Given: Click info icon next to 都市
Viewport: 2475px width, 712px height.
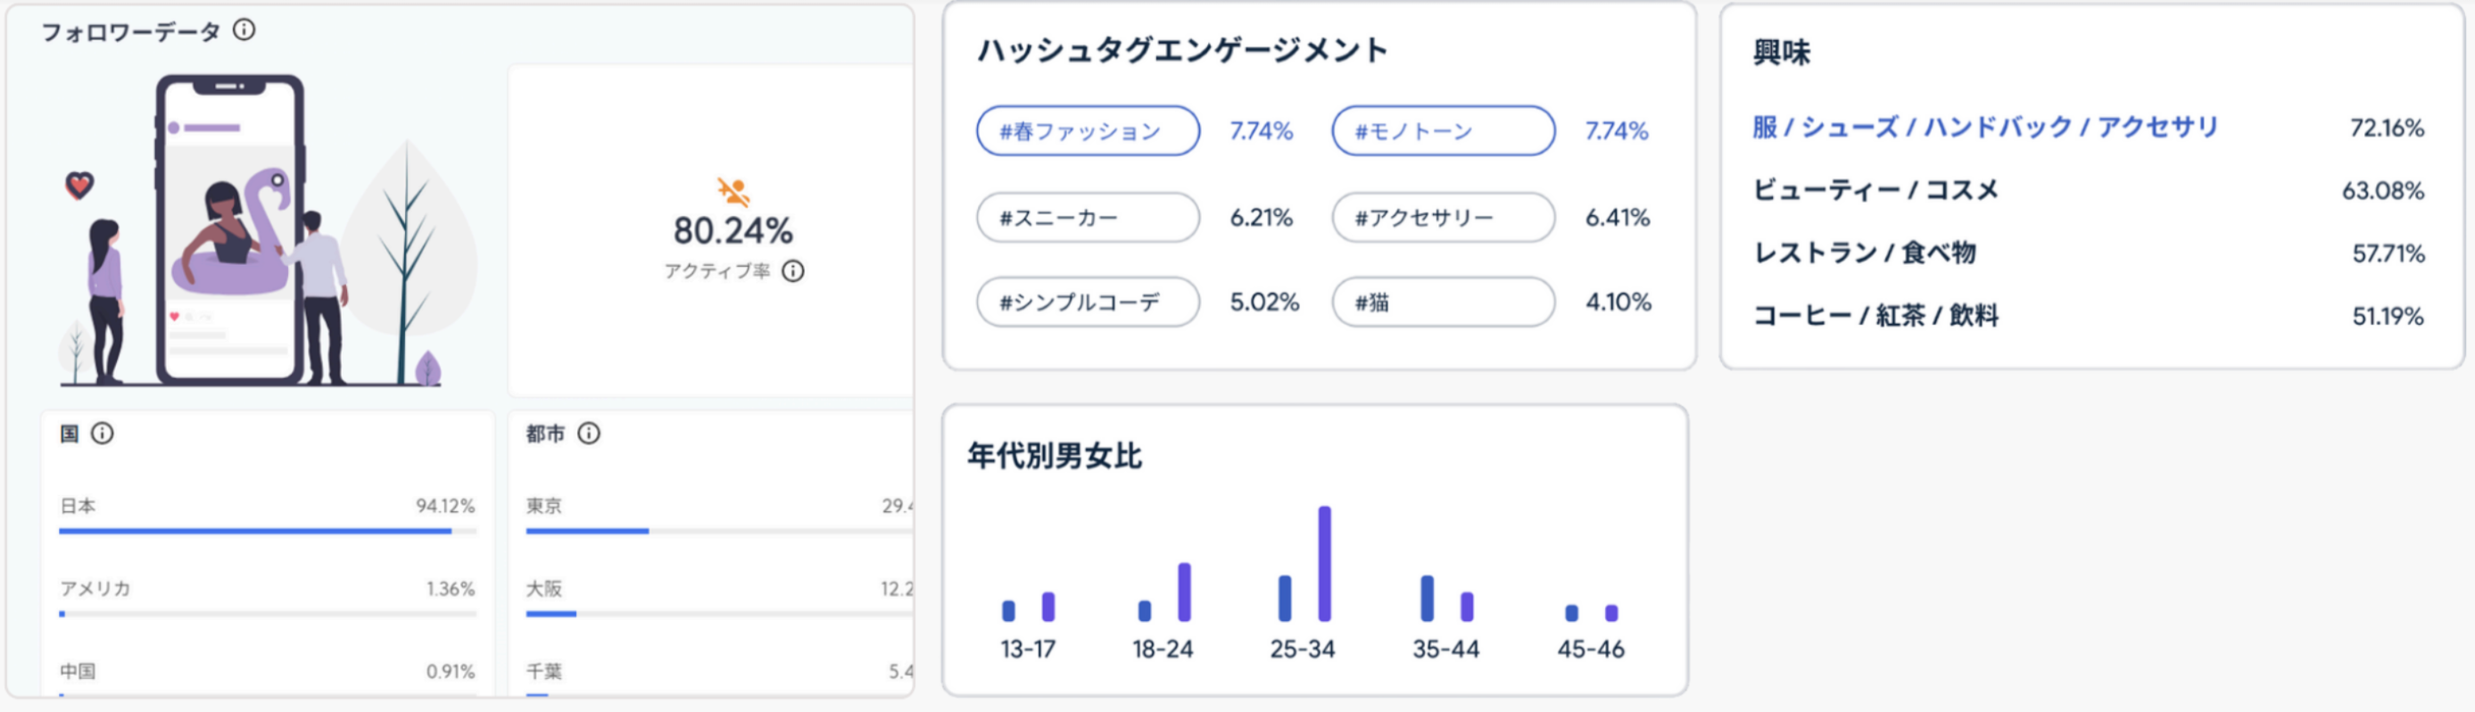Looking at the screenshot, I should pos(589,434).
